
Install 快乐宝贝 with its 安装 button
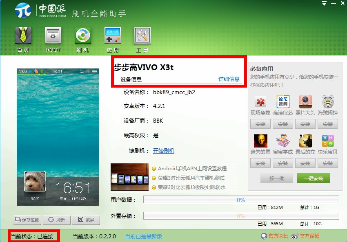[328, 163]
